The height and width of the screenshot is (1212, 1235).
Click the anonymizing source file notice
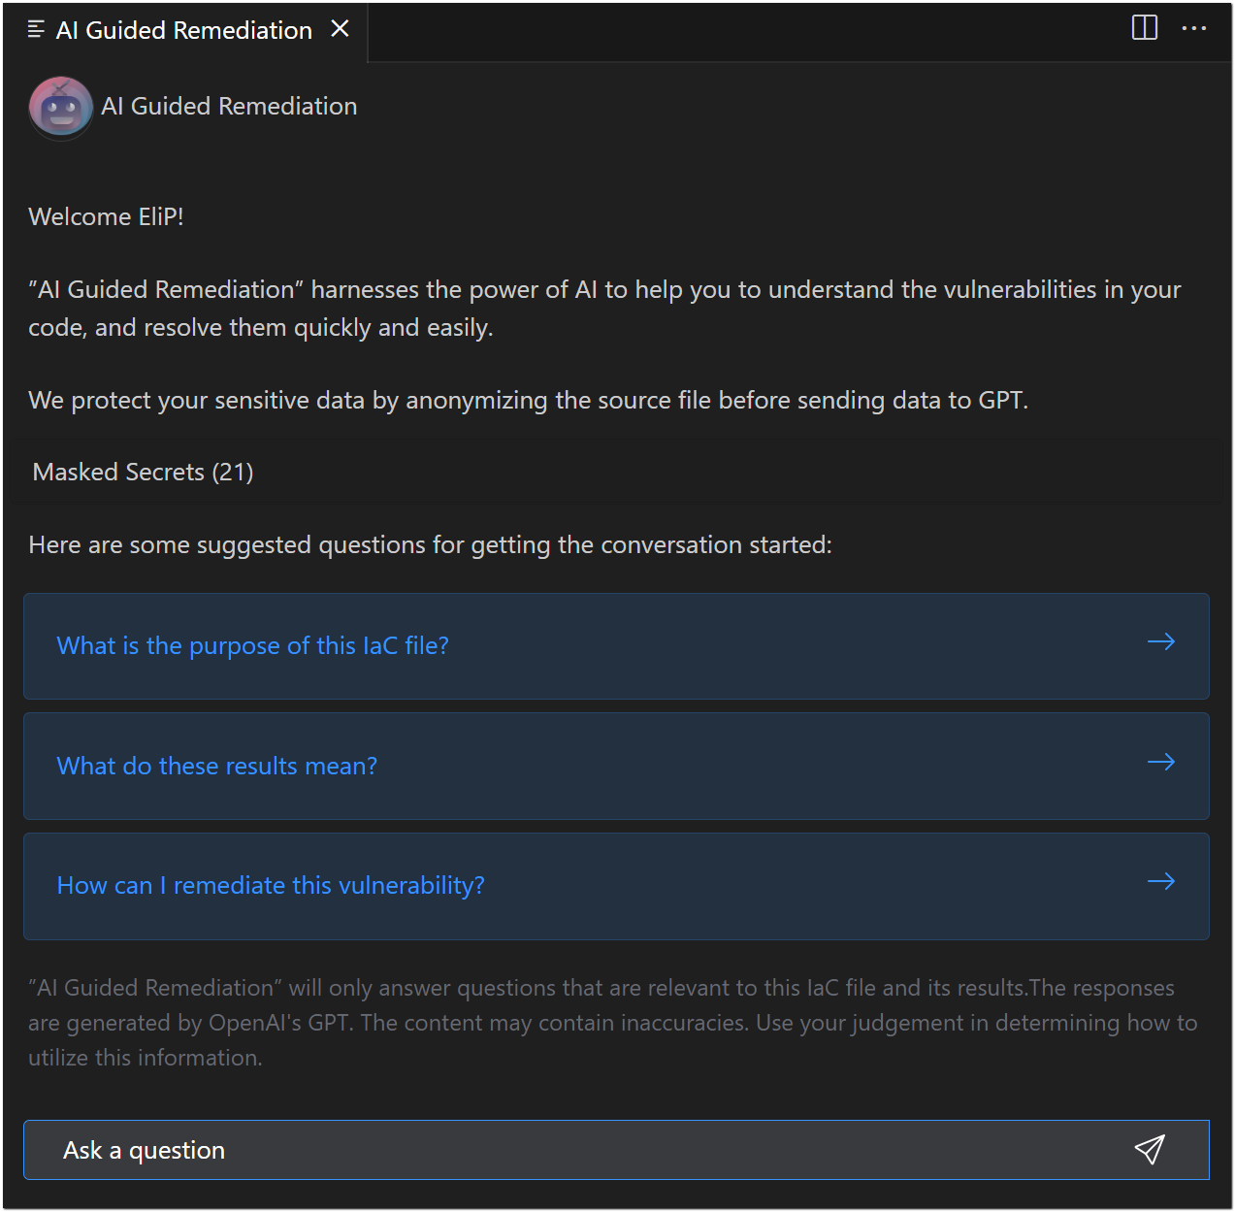coord(529,400)
